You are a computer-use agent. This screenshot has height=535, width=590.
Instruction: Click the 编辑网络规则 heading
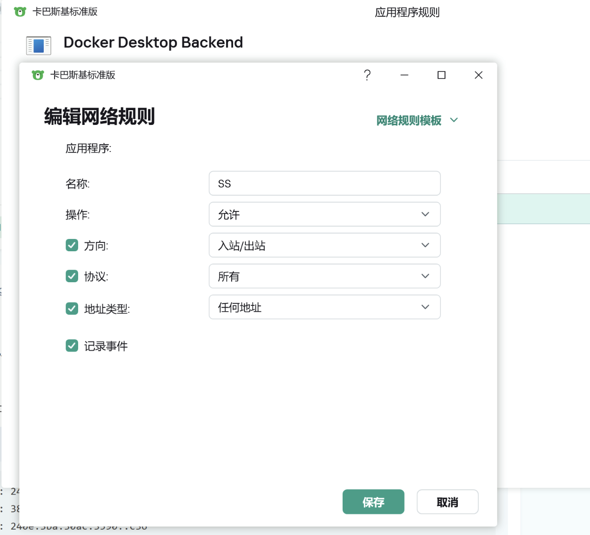tap(99, 117)
